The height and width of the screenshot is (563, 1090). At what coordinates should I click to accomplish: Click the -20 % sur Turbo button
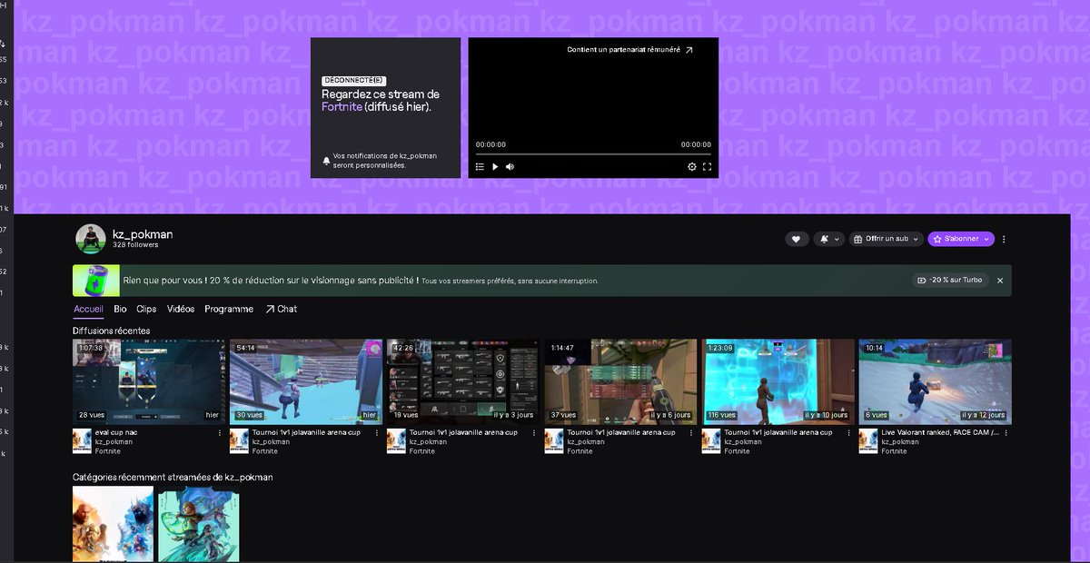coord(950,281)
